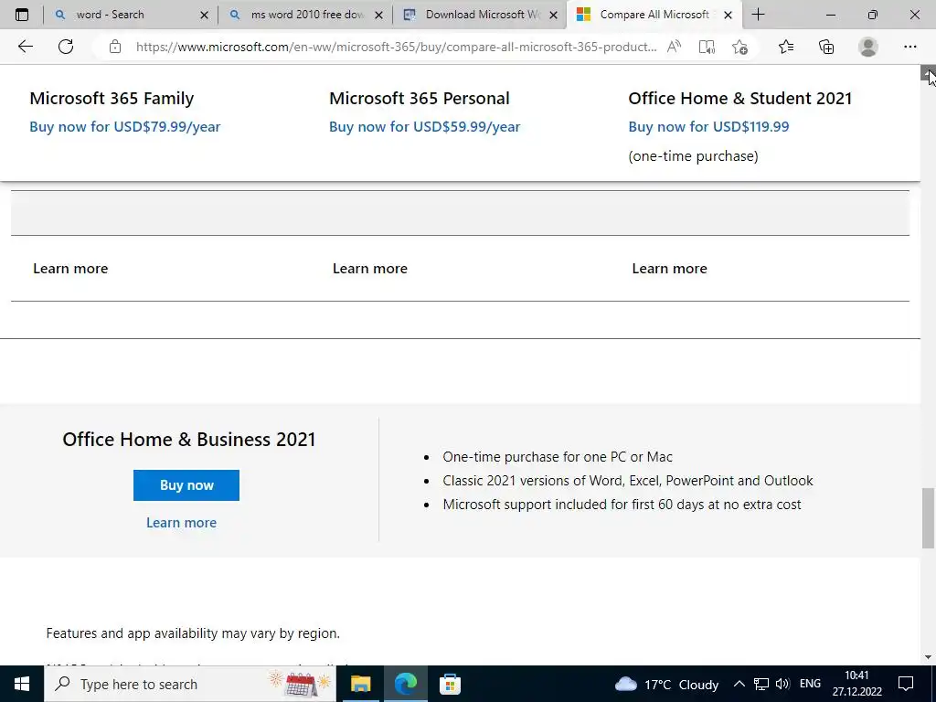Buy Microsoft 365 Family for USD$79.99/year
The height and width of the screenshot is (702, 936).
(124, 126)
